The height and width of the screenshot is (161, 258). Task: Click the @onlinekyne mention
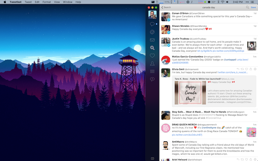(x=209, y=128)
